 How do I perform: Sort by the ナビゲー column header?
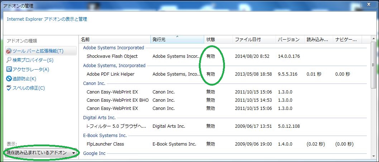pyautogui.click(x=347, y=40)
